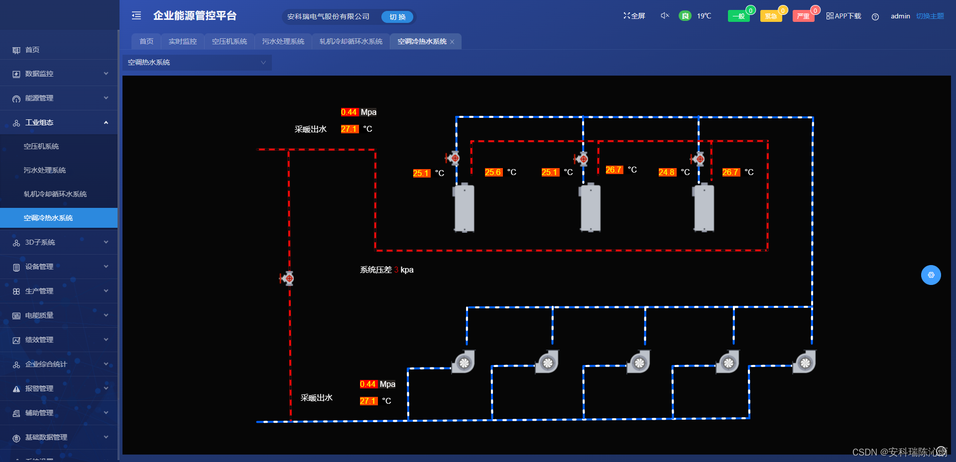Expand the 生产管理 sidebar menu
Viewport: 956px width, 462px height.
click(x=59, y=291)
